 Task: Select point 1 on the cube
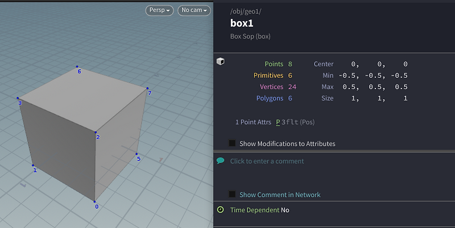tap(33, 165)
